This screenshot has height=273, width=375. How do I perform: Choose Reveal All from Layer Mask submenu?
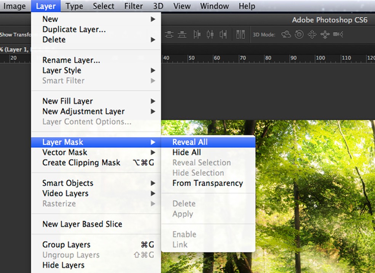pos(190,142)
